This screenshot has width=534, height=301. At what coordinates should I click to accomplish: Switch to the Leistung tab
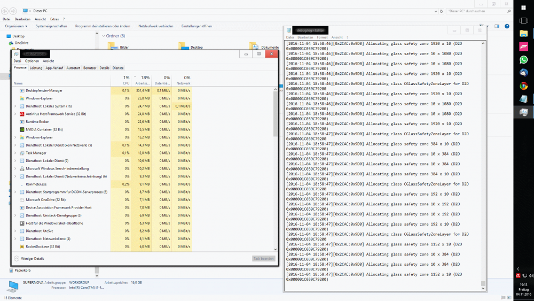click(x=36, y=68)
